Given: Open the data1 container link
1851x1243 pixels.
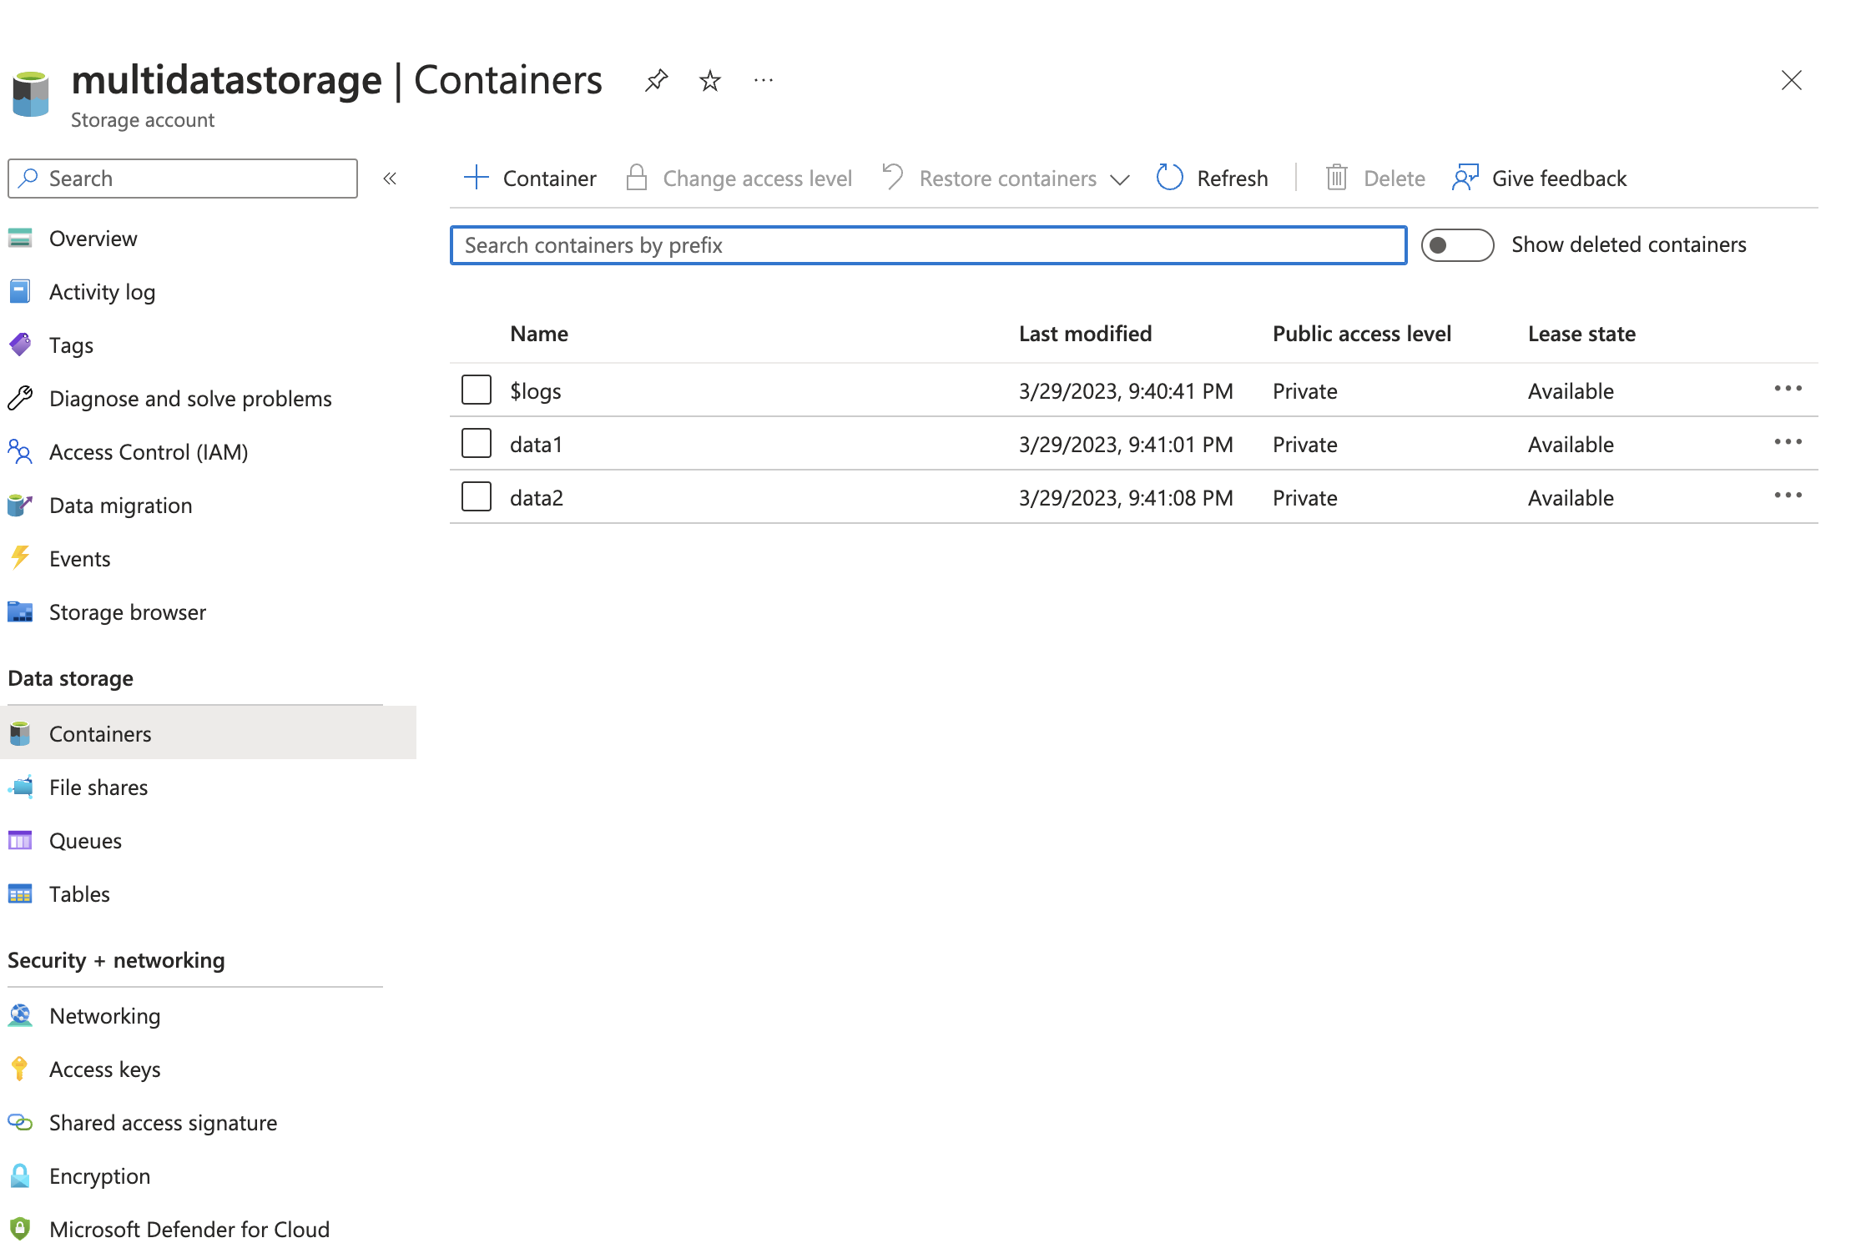Looking at the screenshot, I should pos(537,445).
